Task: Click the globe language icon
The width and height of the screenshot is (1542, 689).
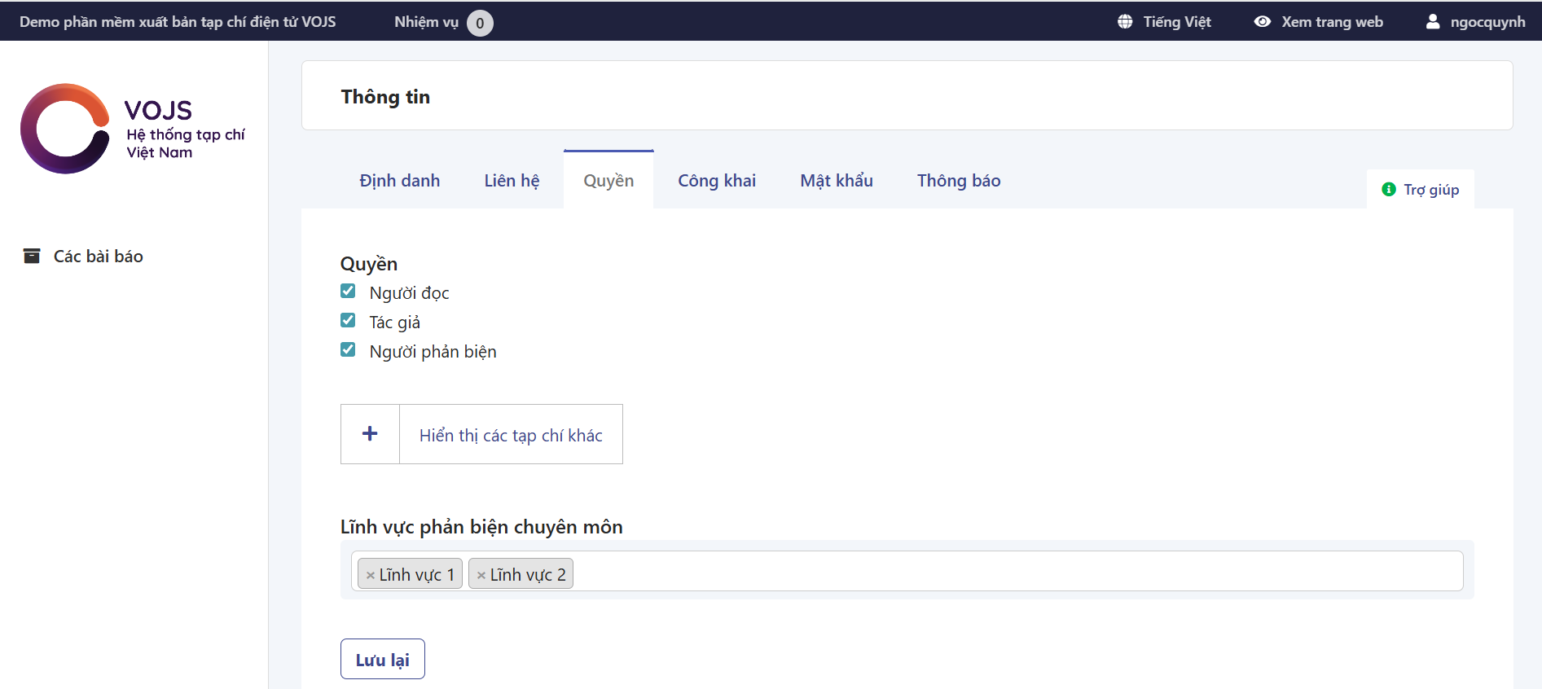Action: point(1125,22)
